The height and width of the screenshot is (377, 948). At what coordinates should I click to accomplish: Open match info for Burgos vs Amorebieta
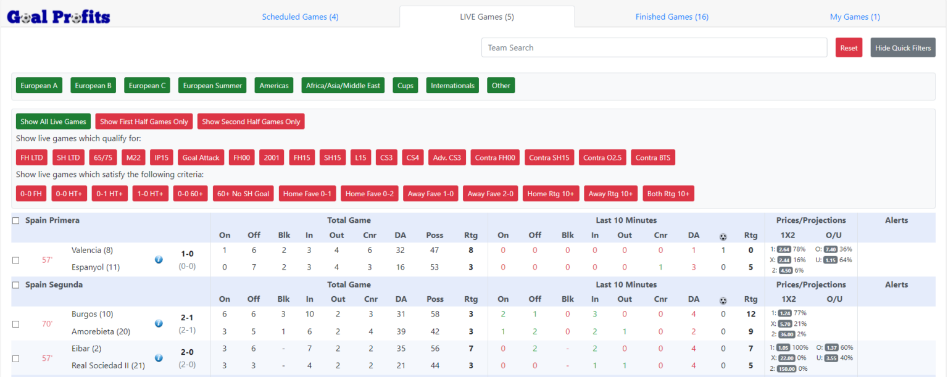pos(159,323)
